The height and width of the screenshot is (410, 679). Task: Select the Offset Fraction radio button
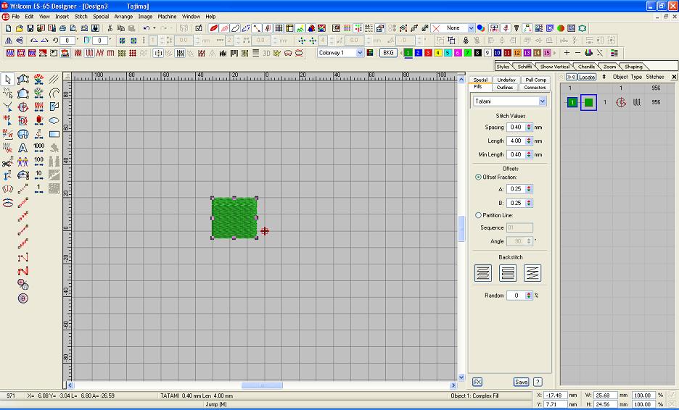point(478,177)
